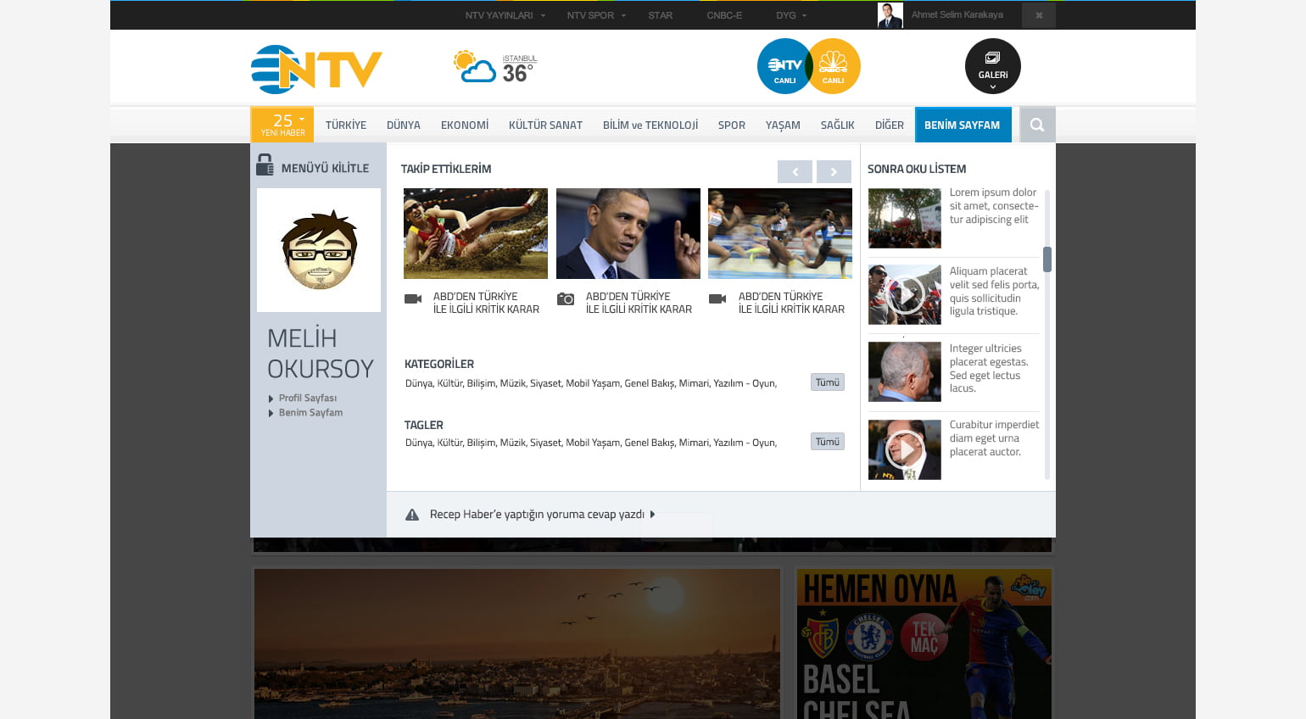This screenshot has width=1306, height=719.
Task: Open CNBC-E Canlı live stream
Action: pos(834,66)
